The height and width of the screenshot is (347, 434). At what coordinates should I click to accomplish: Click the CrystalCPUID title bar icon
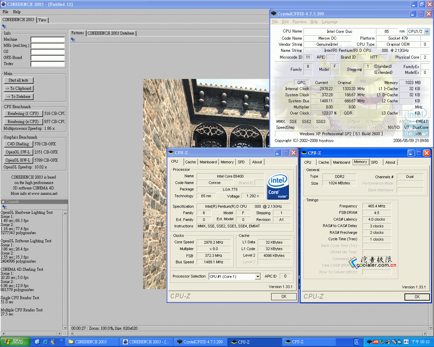click(274, 14)
